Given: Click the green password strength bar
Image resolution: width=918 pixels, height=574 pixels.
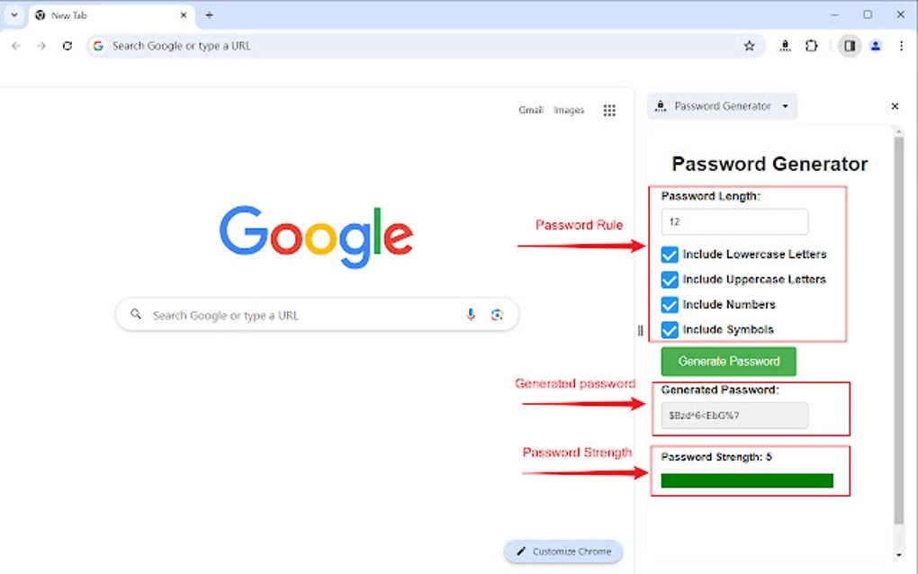Looking at the screenshot, I should click(x=748, y=480).
